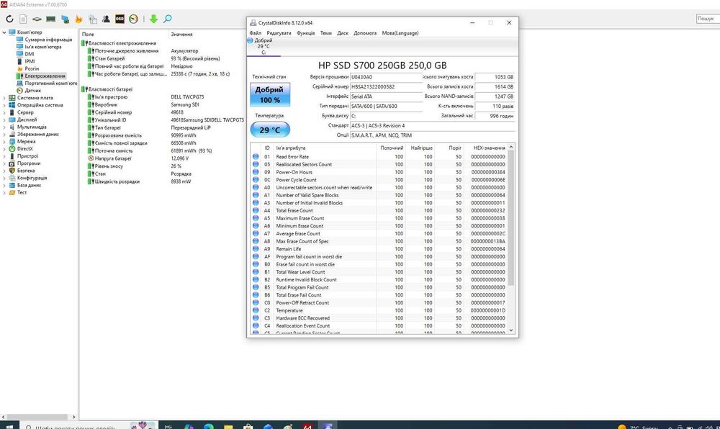
Task: Open the Допомога menu in CrystalDiskInfo
Action: click(365, 33)
